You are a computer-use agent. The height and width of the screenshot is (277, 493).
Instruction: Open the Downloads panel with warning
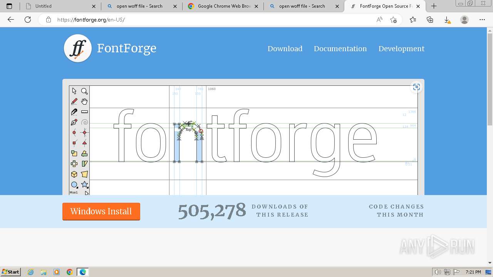click(447, 20)
